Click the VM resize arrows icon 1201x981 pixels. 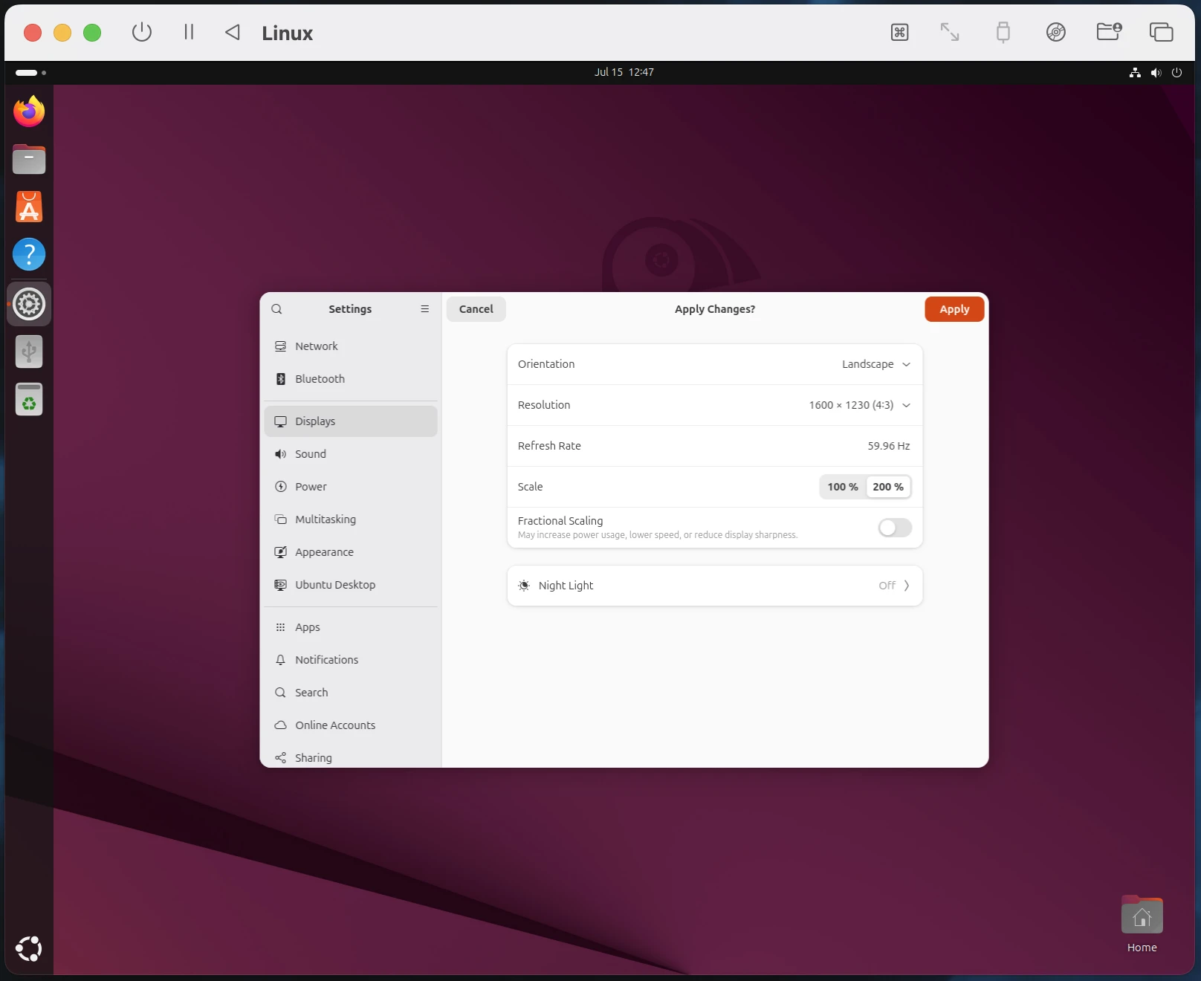pyautogui.click(x=950, y=32)
